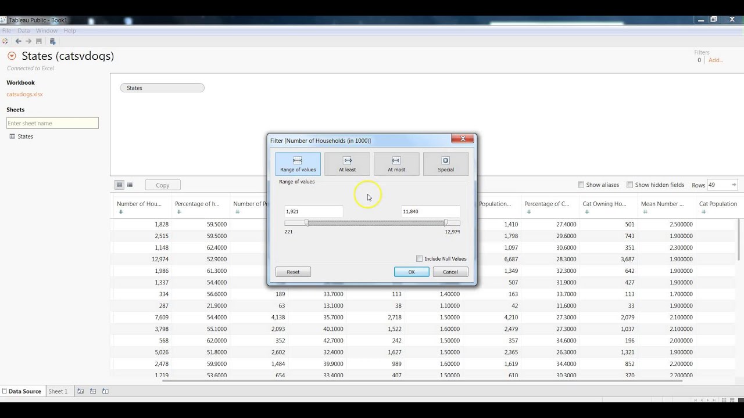
Task: Click the Add... filters link
Action: (716, 60)
